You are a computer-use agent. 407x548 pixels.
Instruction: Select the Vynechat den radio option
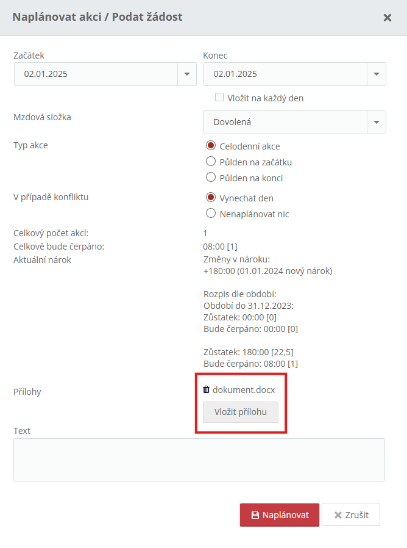tap(211, 198)
